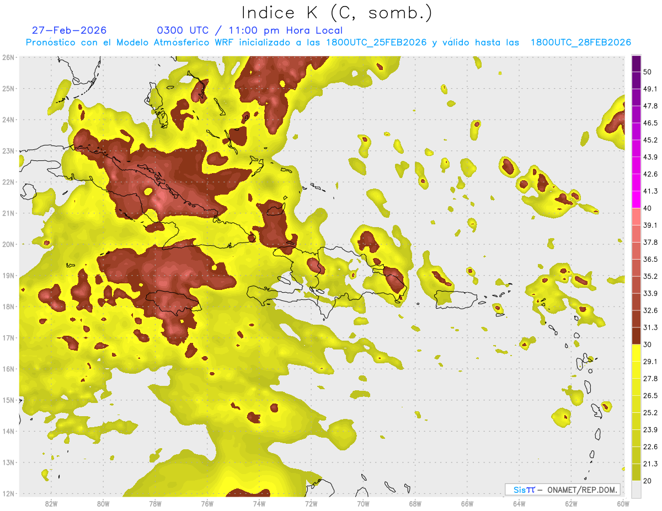Select the latitude label '20N'
Image resolution: width=662 pixels, height=511 pixels.
coord(8,244)
